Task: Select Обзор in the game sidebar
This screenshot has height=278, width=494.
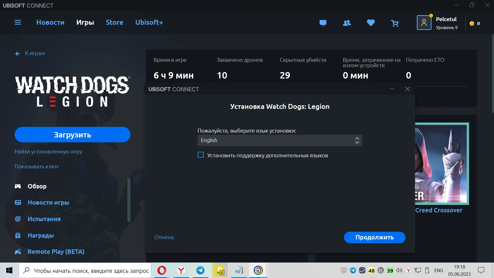Action: (37, 186)
